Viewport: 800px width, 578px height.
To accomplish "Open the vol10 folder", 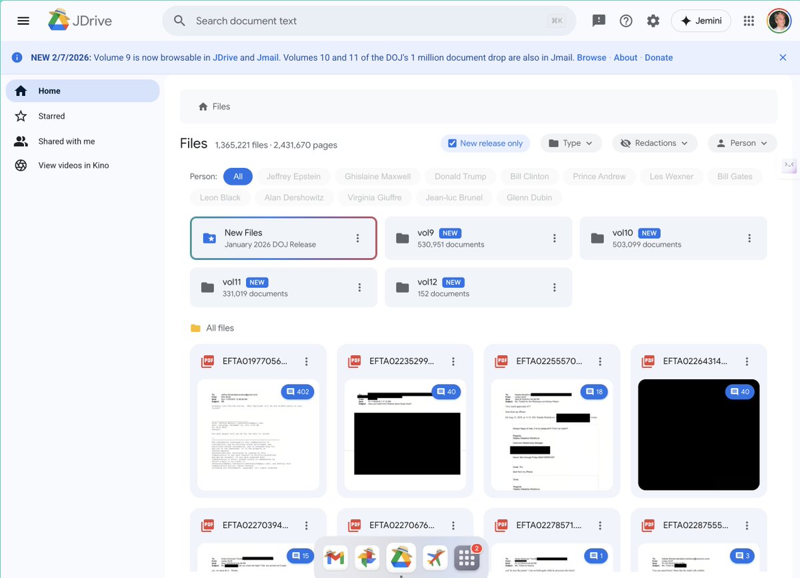I will point(673,238).
